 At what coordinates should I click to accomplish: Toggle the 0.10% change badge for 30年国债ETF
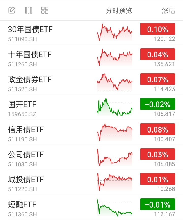[x=158, y=29]
